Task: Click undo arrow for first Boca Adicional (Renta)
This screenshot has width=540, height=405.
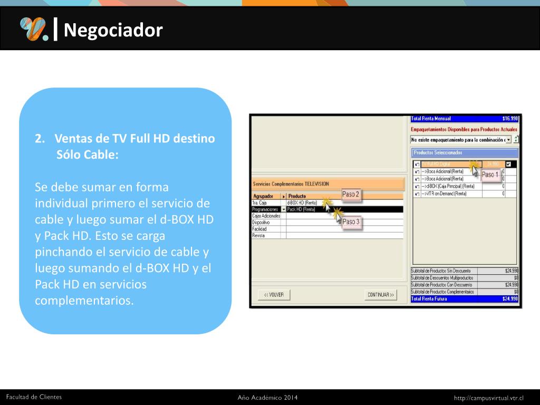Action: pos(417,171)
